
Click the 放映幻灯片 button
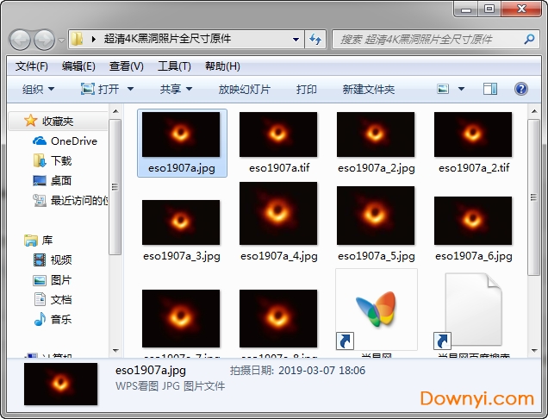point(244,89)
